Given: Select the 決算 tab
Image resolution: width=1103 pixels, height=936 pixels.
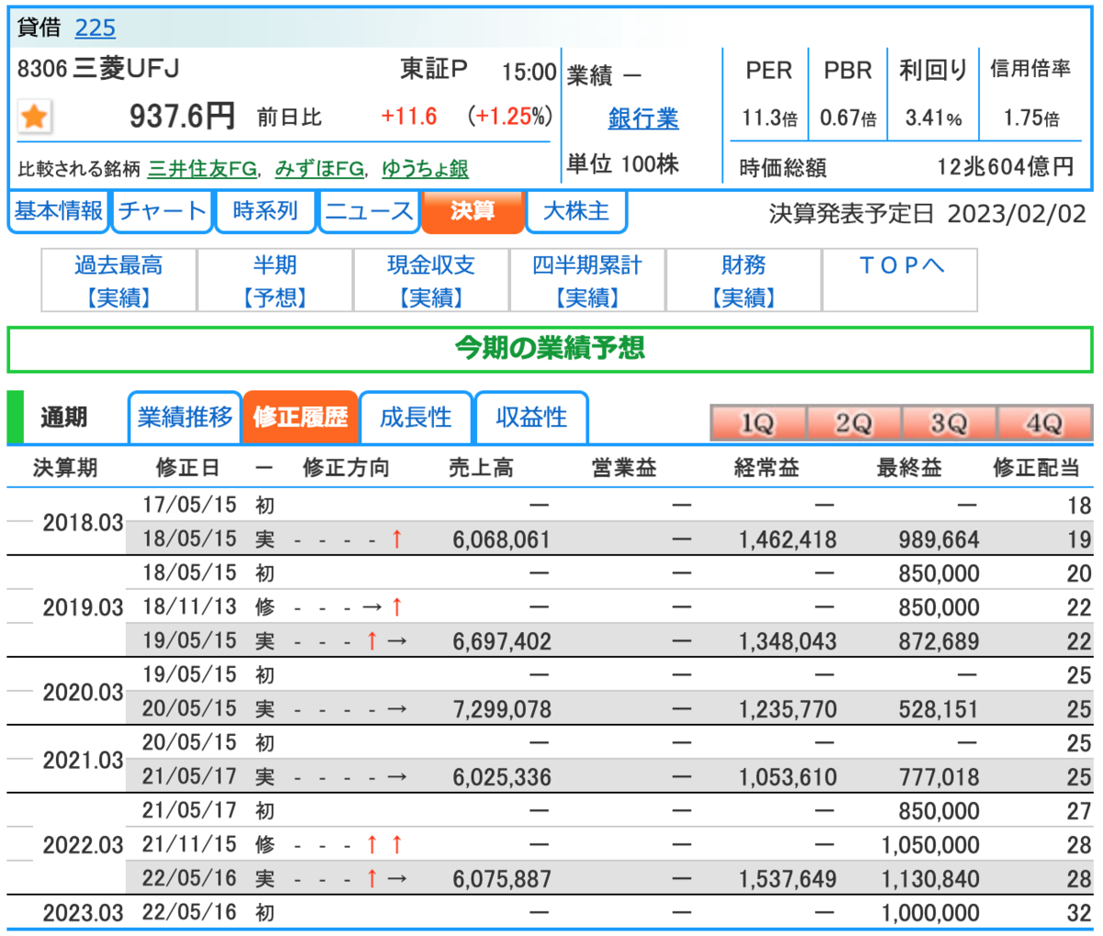Looking at the screenshot, I should (x=472, y=211).
